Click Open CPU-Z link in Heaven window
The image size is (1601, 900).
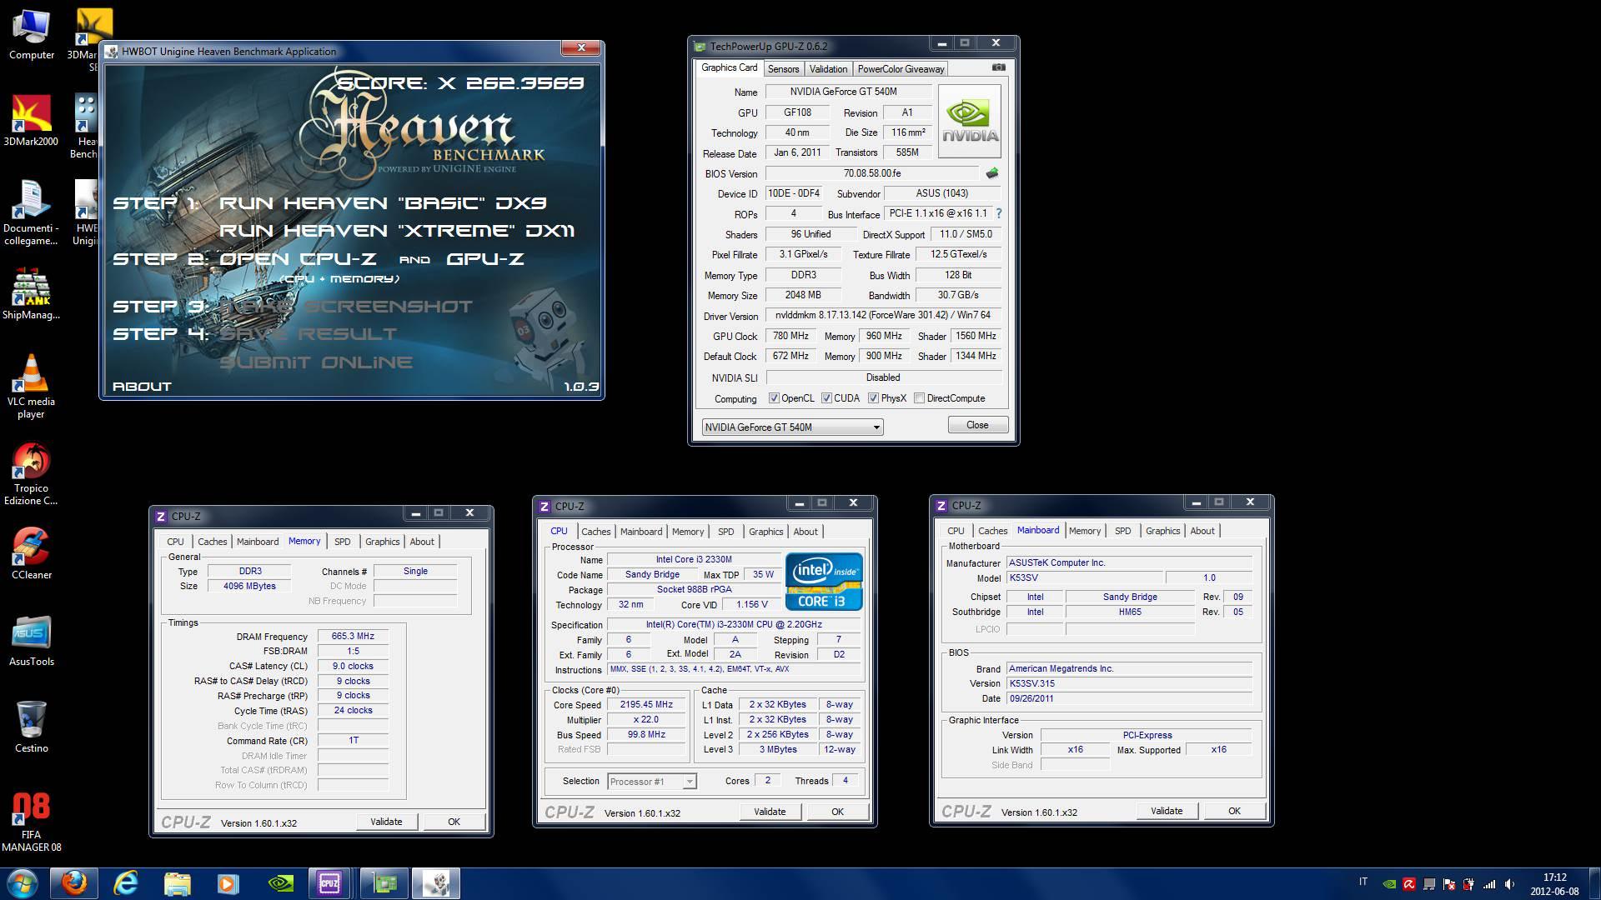tap(298, 259)
